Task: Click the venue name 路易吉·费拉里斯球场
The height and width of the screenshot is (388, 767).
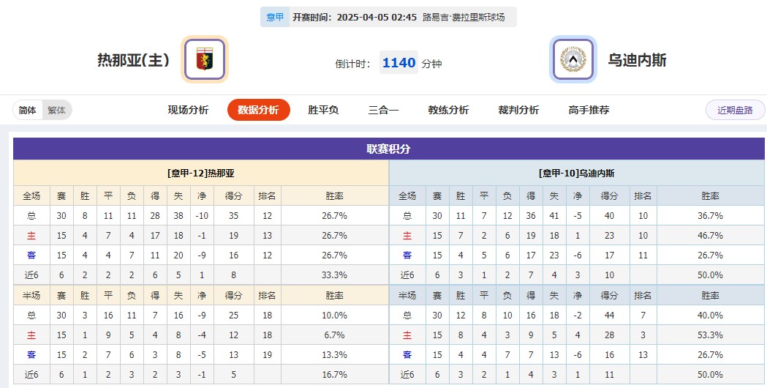Action: 464,17
